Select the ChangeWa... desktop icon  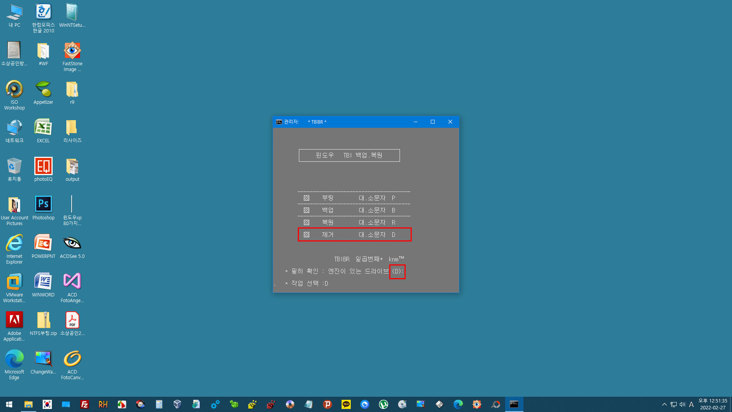43,362
